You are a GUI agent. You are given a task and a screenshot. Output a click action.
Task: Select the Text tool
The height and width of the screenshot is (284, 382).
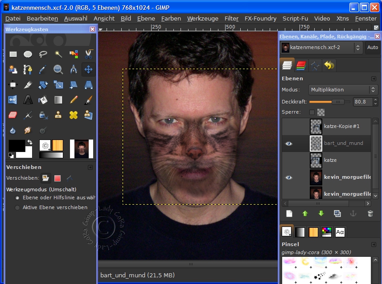click(28, 100)
